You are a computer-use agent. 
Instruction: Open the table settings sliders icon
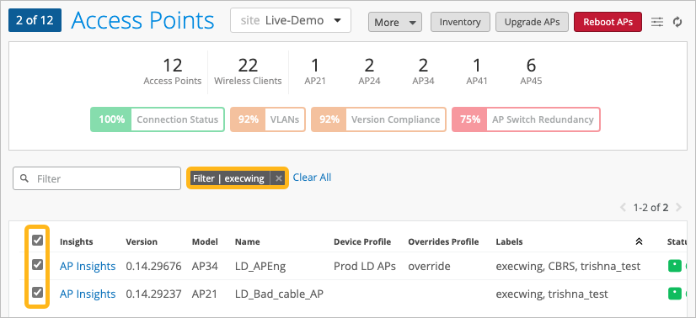(657, 22)
